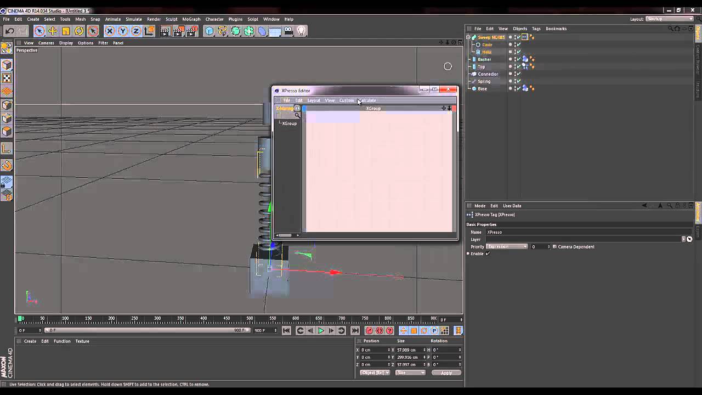
Task: Open User Data menu in Attributes
Action: 512,206
